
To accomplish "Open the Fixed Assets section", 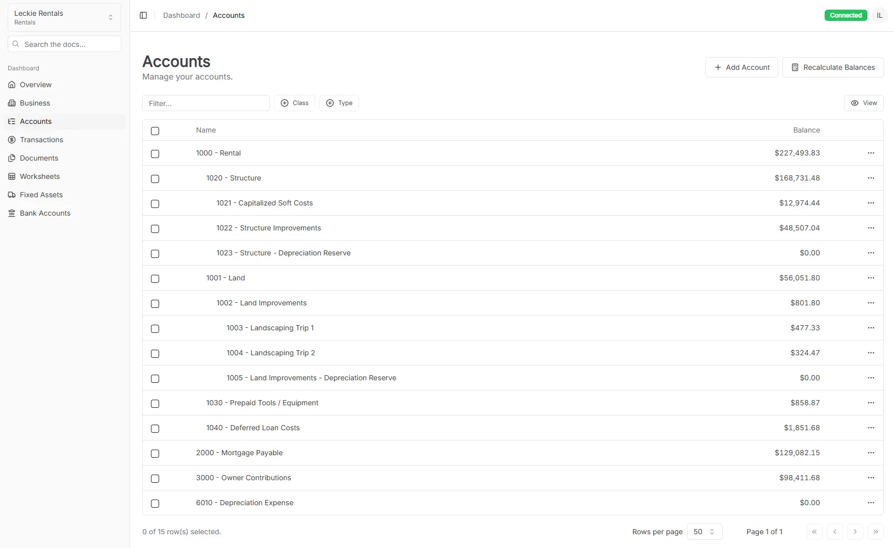I will [41, 195].
